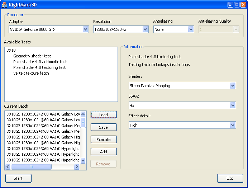
Task: Open the Shader combo box
Action: (233, 86)
